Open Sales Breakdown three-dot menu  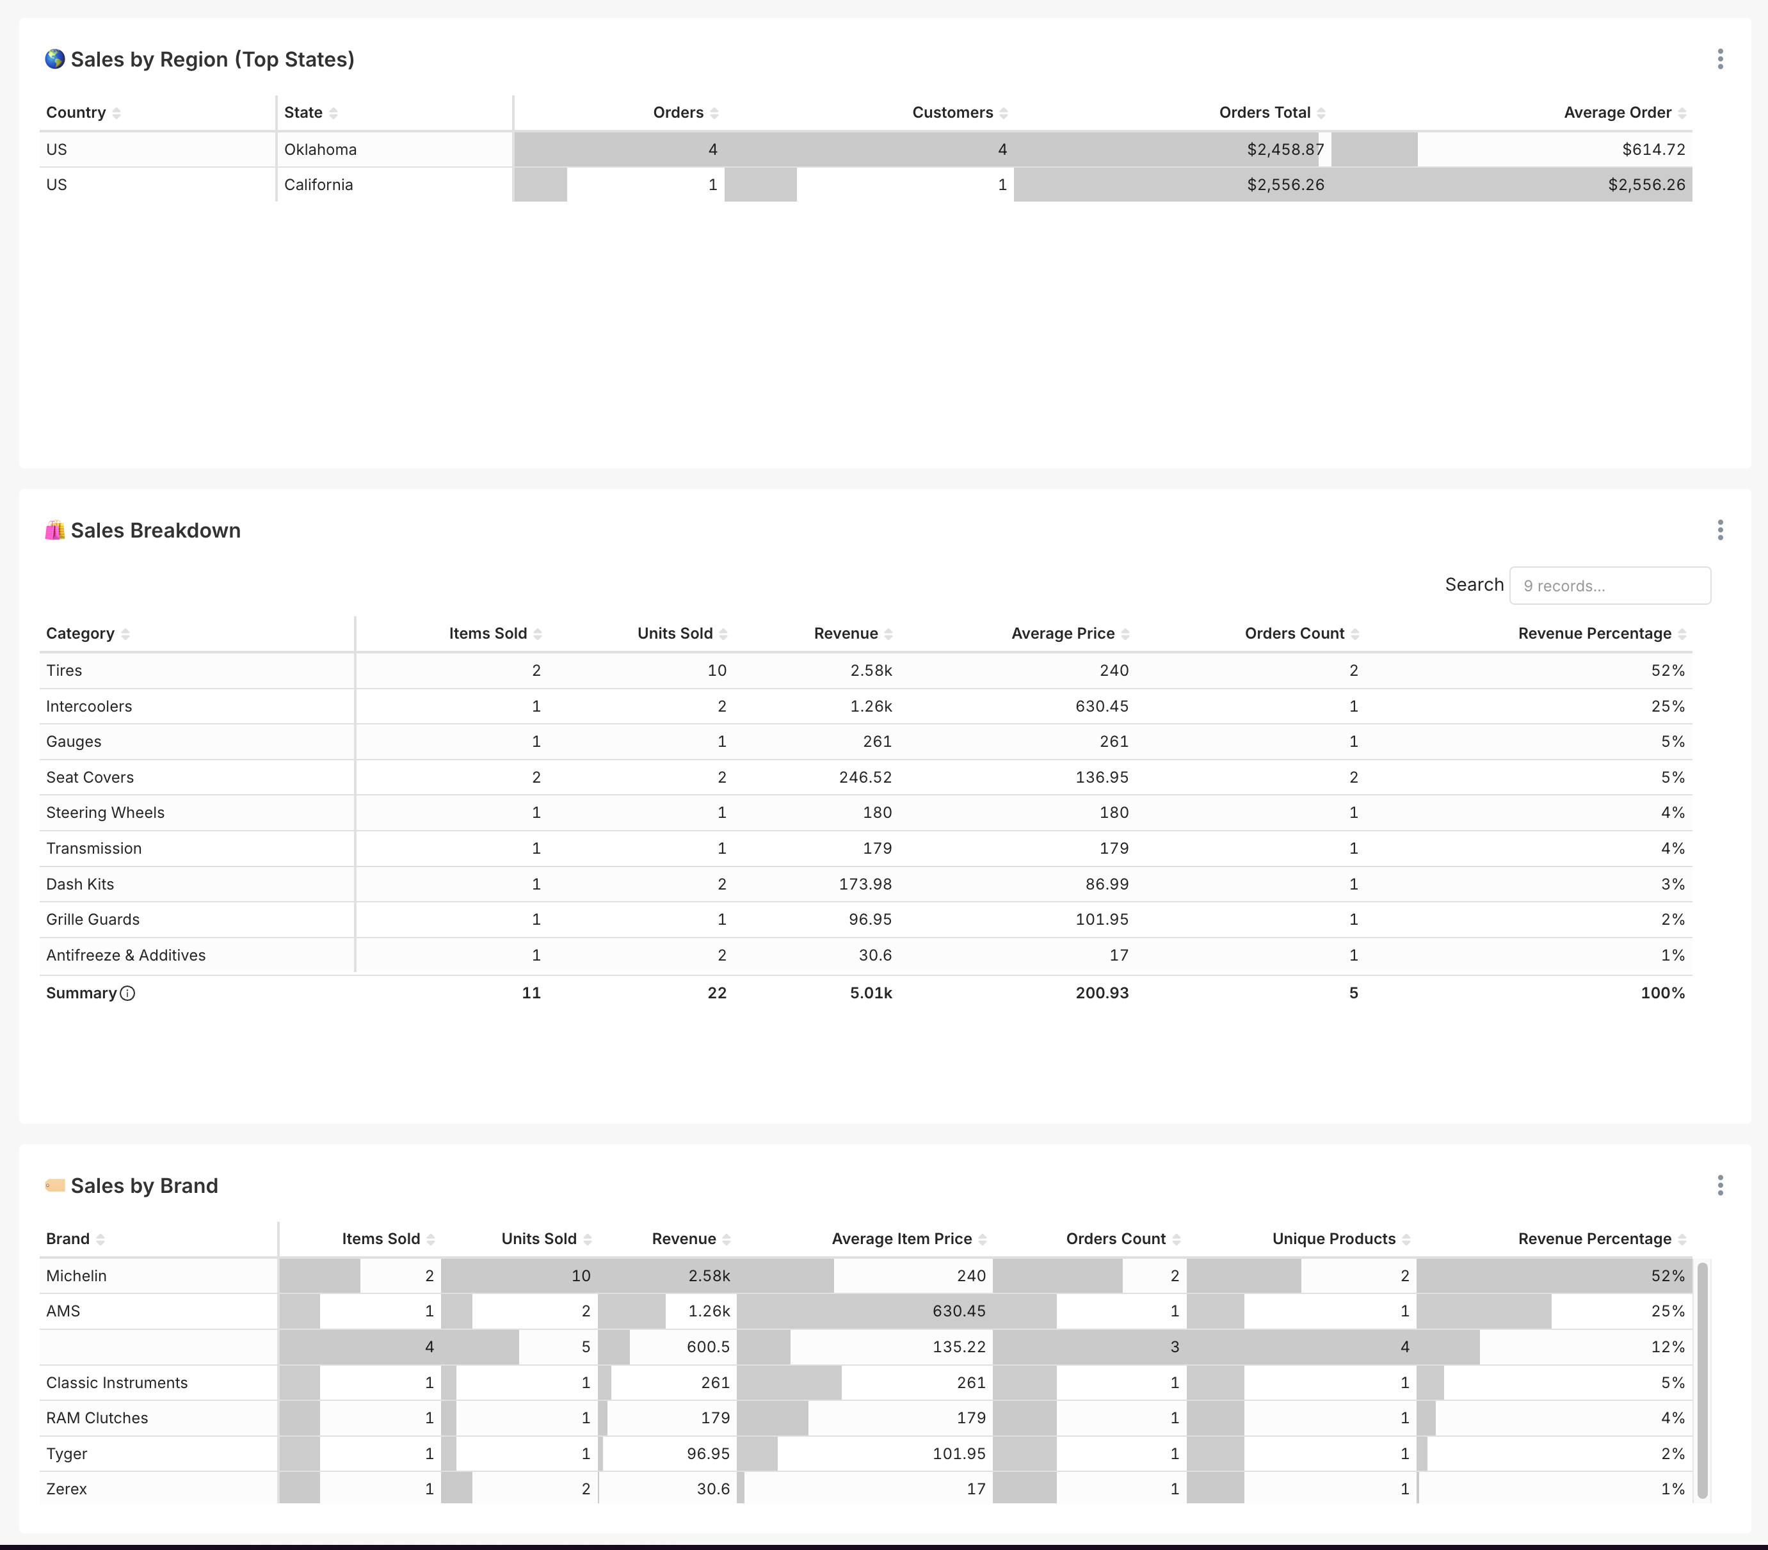click(x=1719, y=531)
